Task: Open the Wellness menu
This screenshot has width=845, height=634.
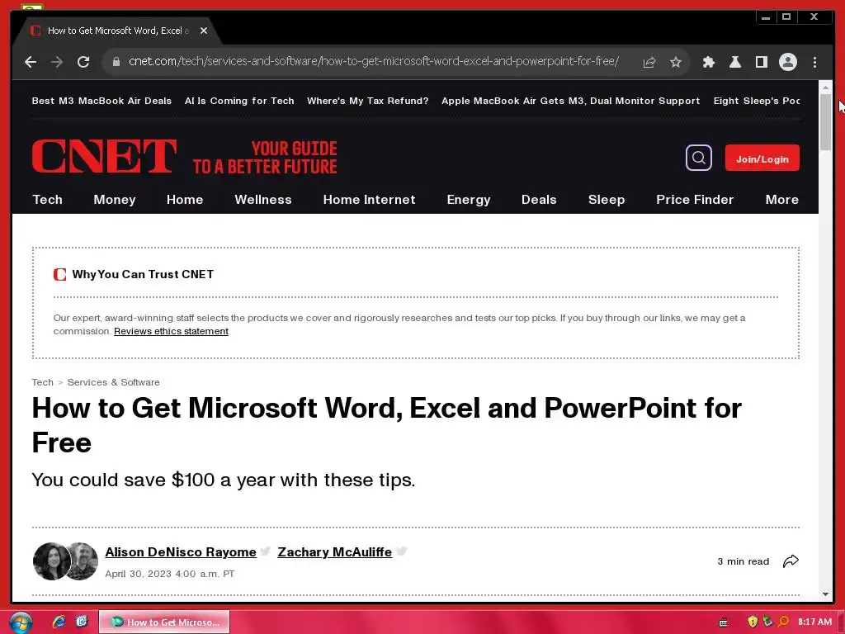Action: point(263,200)
